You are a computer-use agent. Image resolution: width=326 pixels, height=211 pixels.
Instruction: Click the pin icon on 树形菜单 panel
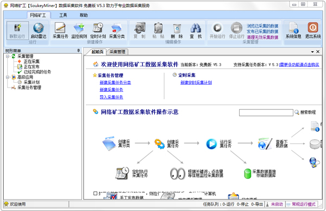point(78,51)
